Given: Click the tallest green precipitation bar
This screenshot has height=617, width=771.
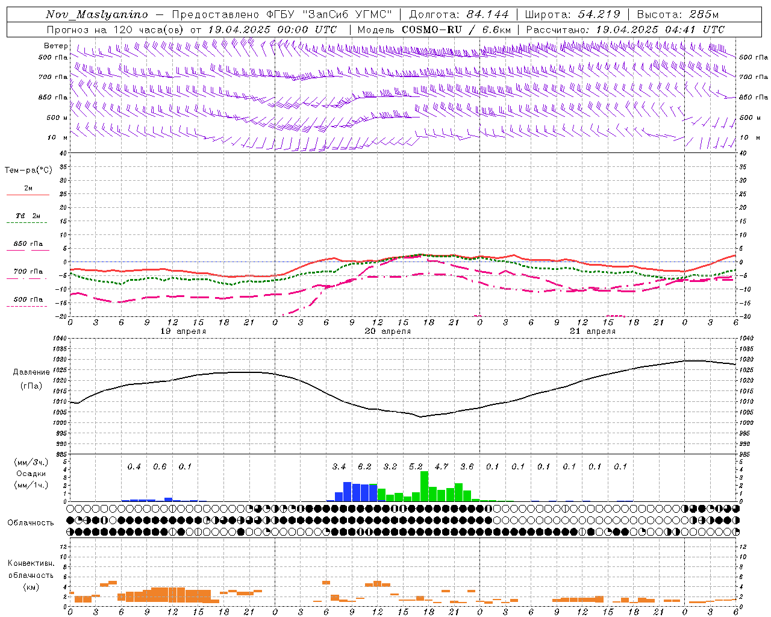Looking at the screenshot, I should [x=425, y=486].
